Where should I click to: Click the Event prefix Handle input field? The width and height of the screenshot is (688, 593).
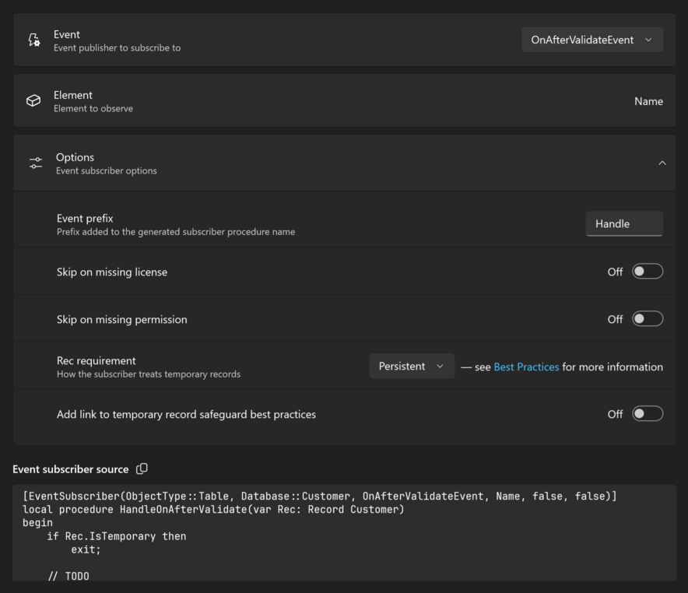(x=624, y=223)
